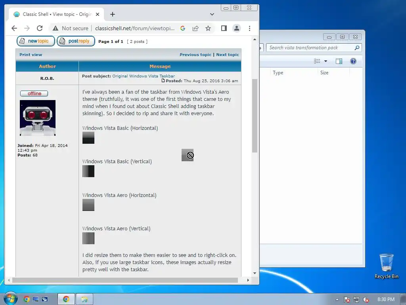
Task: Open the view options dropdown arrow in Explorer
Action: coord(326,61)
